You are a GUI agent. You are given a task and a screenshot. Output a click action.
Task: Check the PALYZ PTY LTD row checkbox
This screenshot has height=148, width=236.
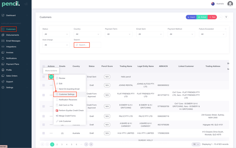(44, 116)
